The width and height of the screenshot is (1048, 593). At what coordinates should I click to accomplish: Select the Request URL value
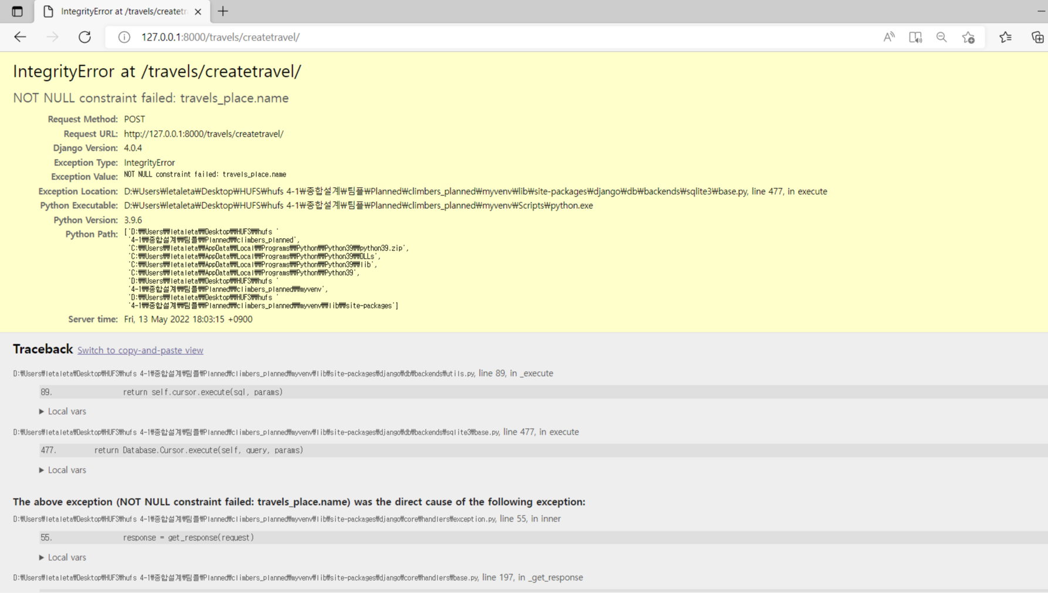[x=204, y=134]
